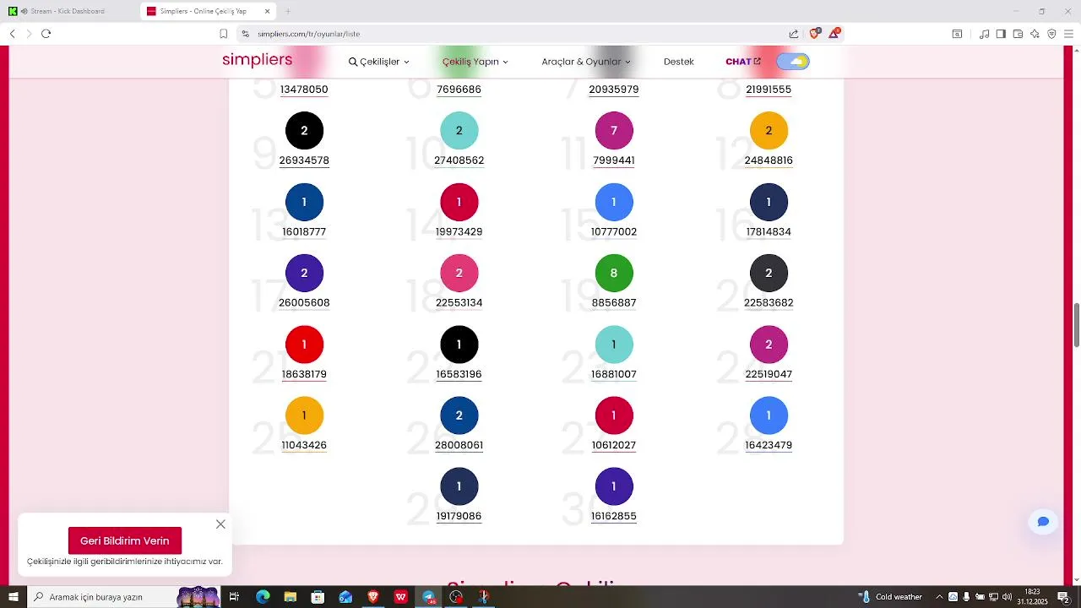The width and height of the screenshot is (1081, 608).
Task: Click the number 28008061
Action: [x=459, y=445]
